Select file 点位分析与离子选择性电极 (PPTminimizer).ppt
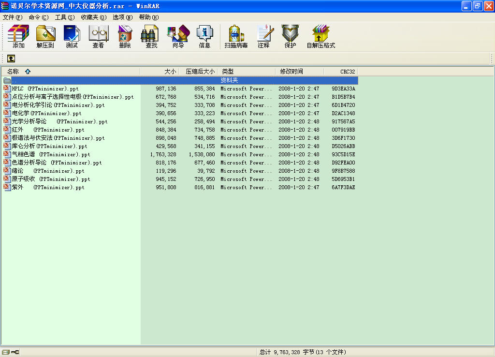Viewport: 495px width, 357px height. [73, 97]
